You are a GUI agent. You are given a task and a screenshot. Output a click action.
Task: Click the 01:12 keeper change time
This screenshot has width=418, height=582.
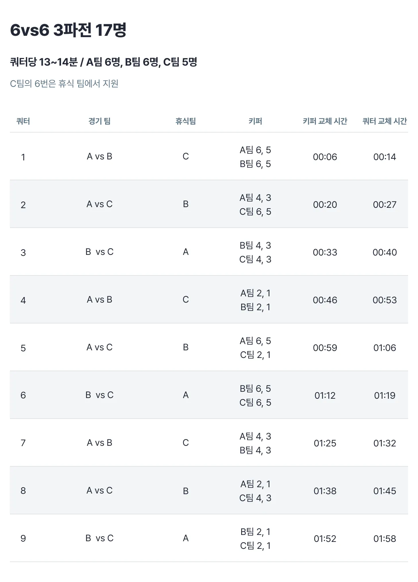[x=325, y=395]
